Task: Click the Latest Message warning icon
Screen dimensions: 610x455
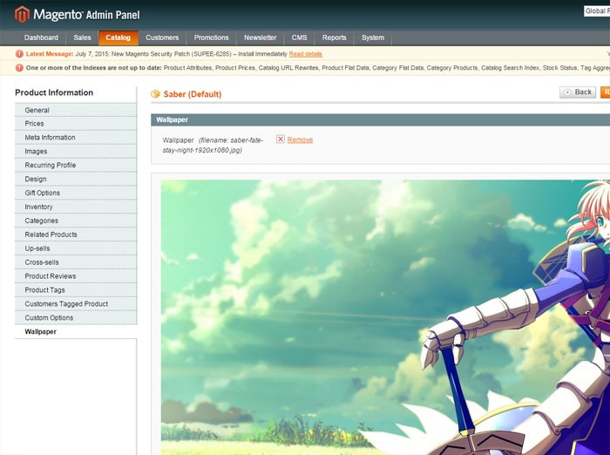Action: pos(19,54)
